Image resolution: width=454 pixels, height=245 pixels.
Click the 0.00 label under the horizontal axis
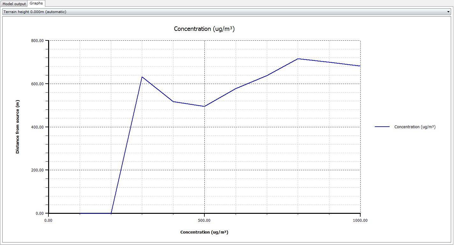coord(48,220)
